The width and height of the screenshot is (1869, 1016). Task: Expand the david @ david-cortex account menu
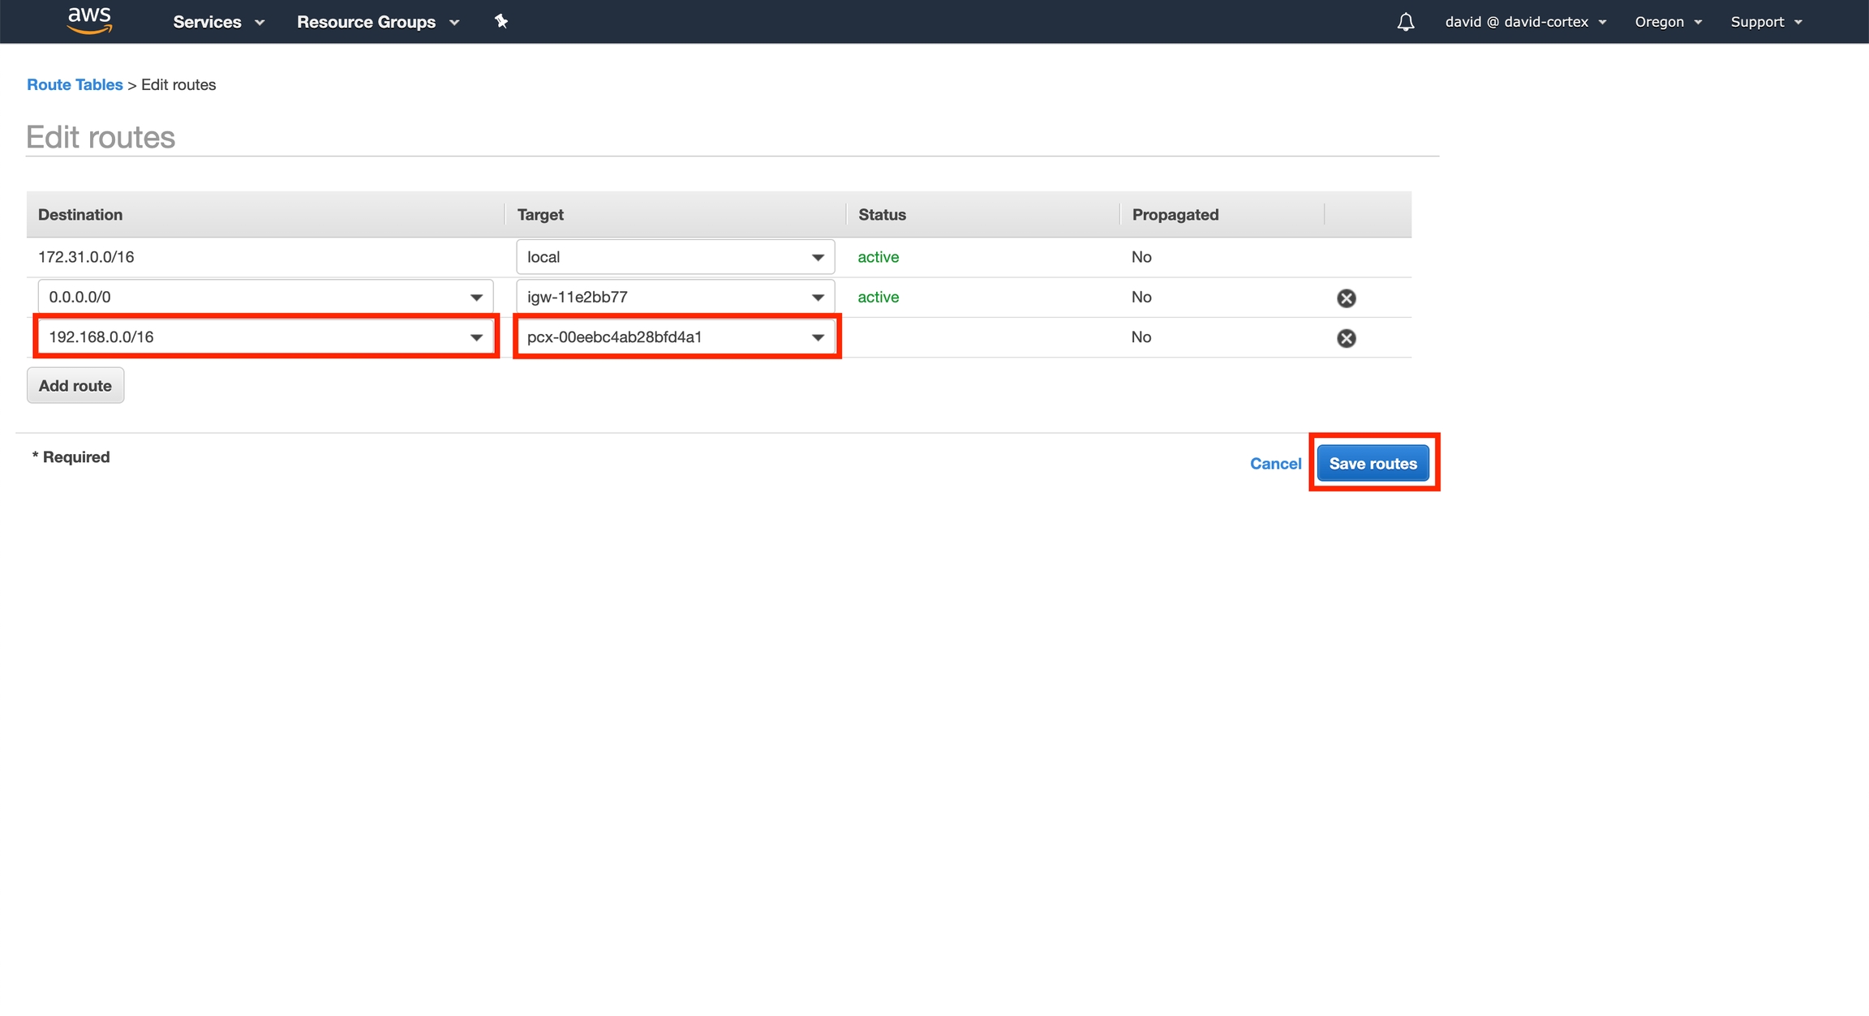click(1525, 22)
